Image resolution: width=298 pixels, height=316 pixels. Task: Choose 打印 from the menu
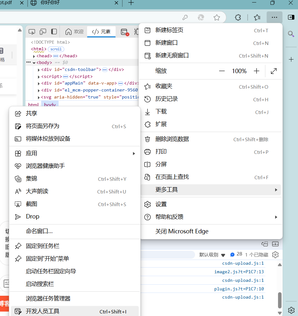(211, 152)
